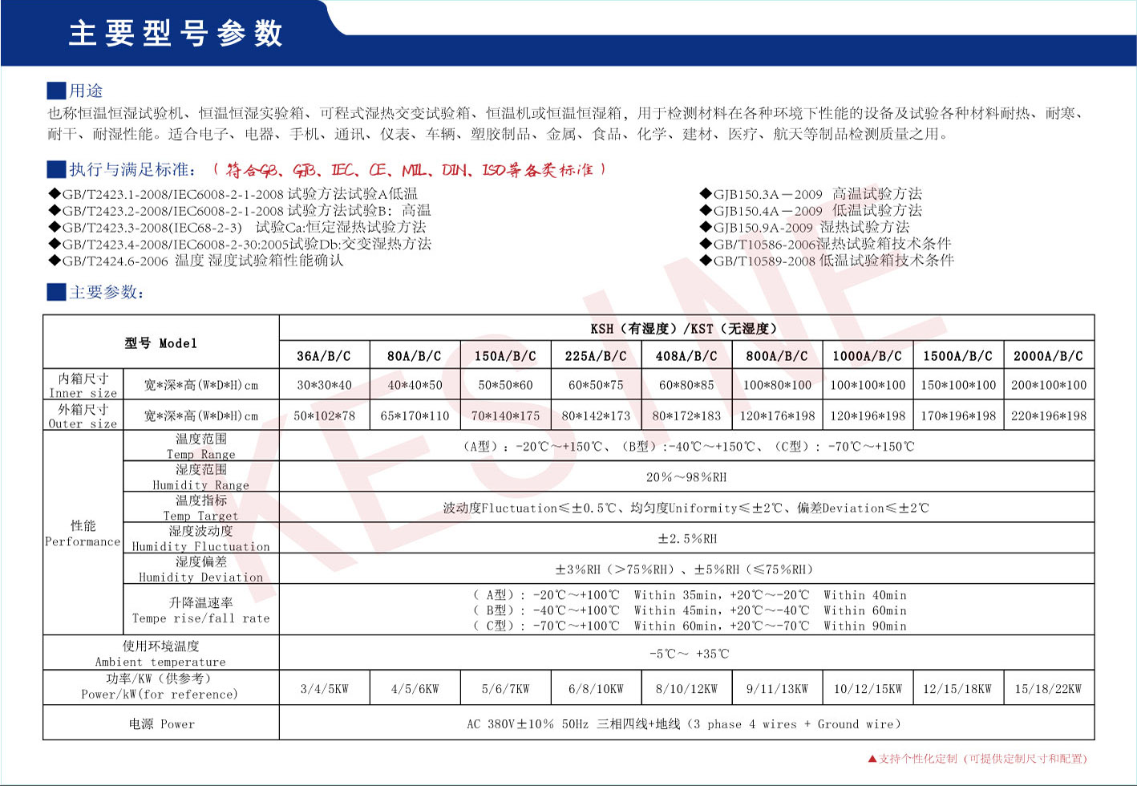Screen dimensions: 1137x786
Task: Select the 36A/B/C model column header
Action: [x=324, y=356]
